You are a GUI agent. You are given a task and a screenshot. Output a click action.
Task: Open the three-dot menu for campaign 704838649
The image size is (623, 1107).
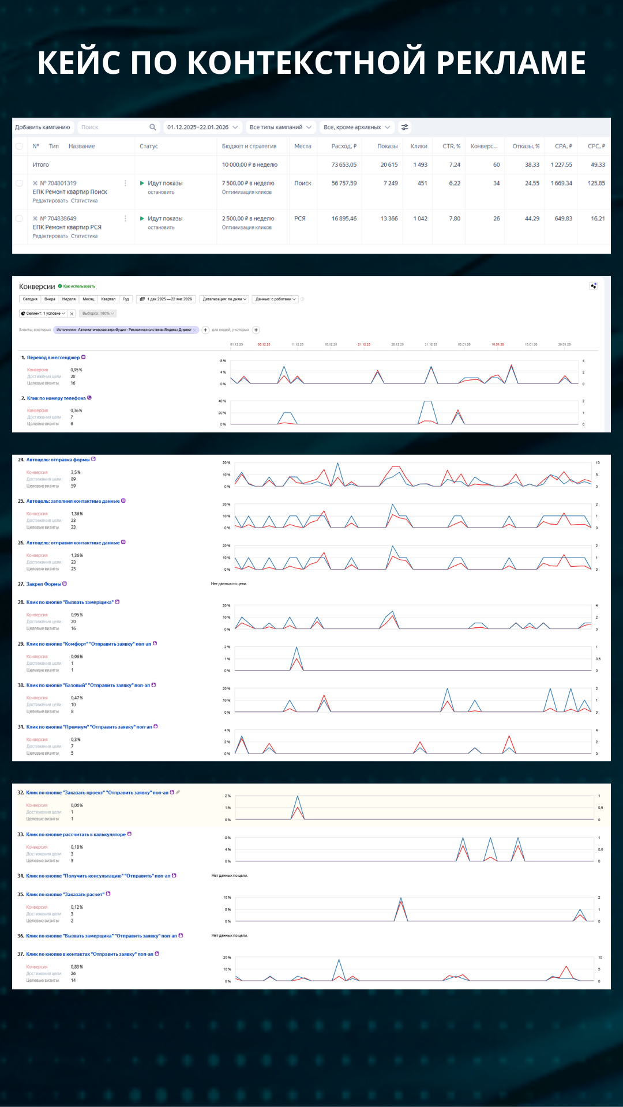[x=125, y=219]
